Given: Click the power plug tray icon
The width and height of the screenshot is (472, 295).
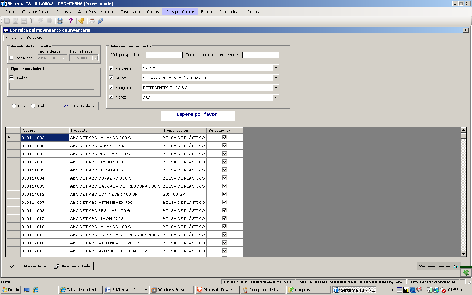Looking at the screenshot, I should point(430,290).
